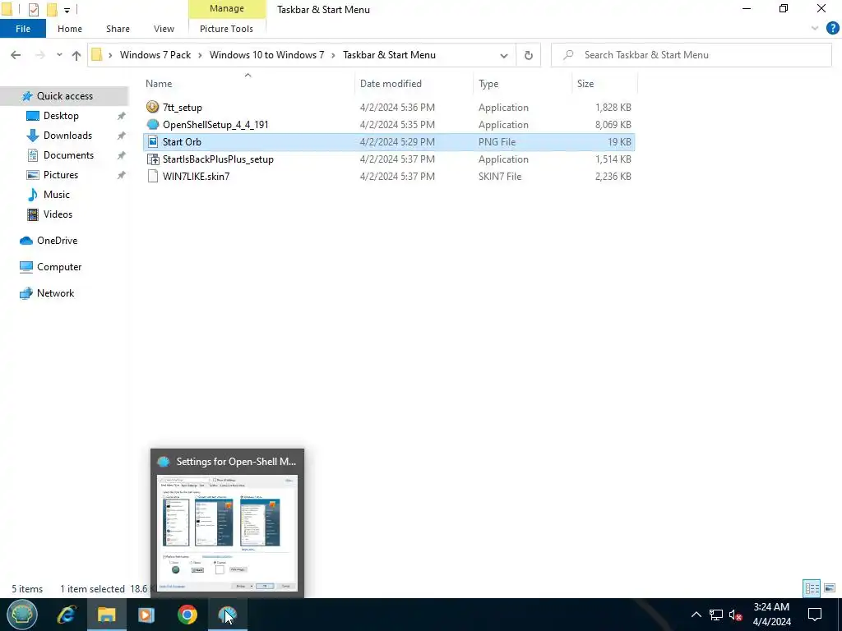This screenshot has height=631, width=842.
Task: Select the WIN7LIKE.skin7 file icon
Action: click(152, 176)
